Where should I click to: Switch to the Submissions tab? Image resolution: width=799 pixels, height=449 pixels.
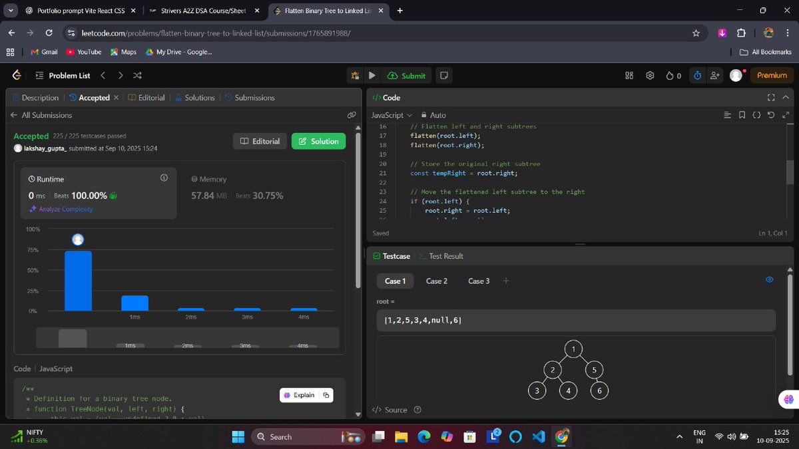pyautogui.click(x=250, y=98)
